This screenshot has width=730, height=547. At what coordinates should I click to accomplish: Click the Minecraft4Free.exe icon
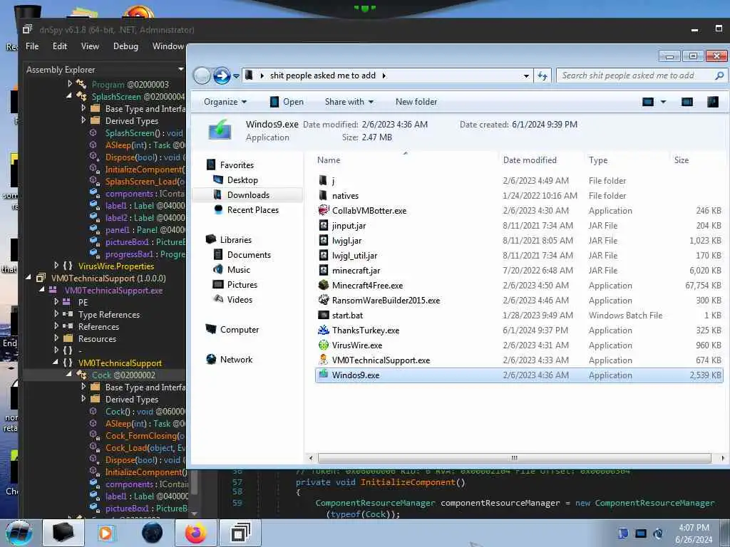click(x=324, y=285)
